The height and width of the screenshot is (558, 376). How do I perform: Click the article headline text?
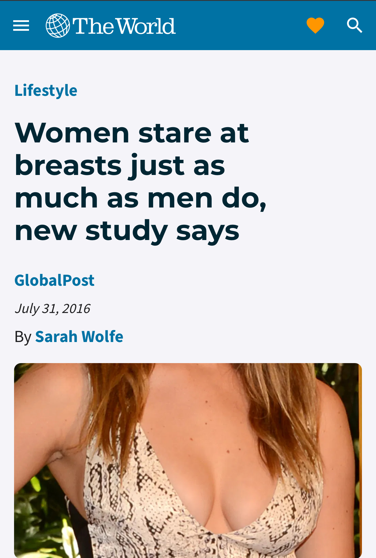141,181
